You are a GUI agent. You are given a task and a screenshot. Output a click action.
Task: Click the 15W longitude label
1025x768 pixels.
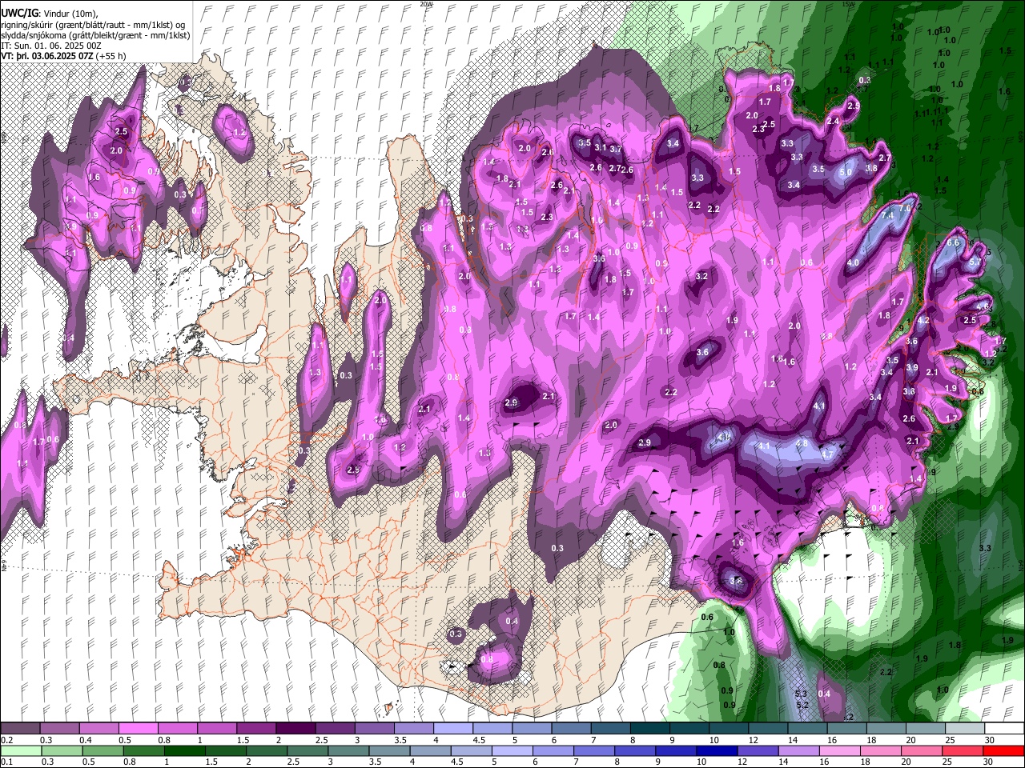coord(849,4)
